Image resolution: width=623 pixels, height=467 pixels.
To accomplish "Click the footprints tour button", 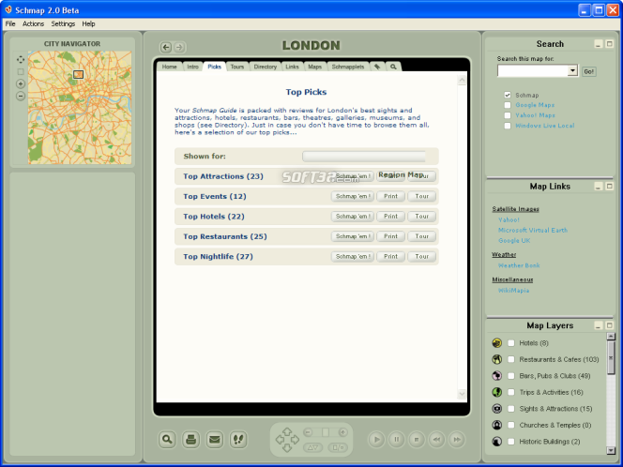I will 238,440.
